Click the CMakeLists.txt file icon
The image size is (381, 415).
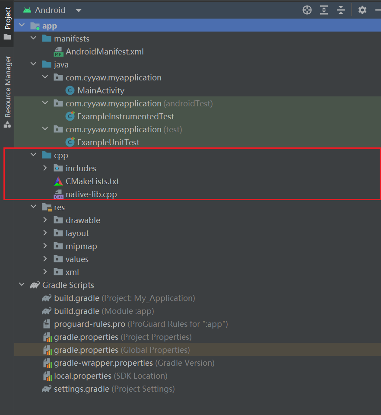[58, 181]
